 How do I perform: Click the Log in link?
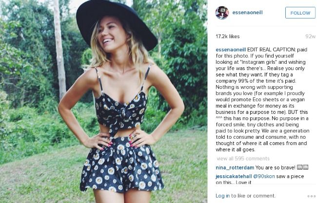[x=222, y=196]
